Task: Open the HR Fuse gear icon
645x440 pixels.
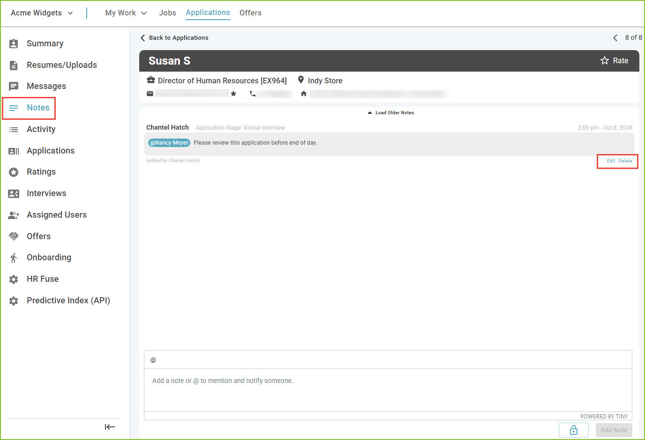Action: coord(14,279)
